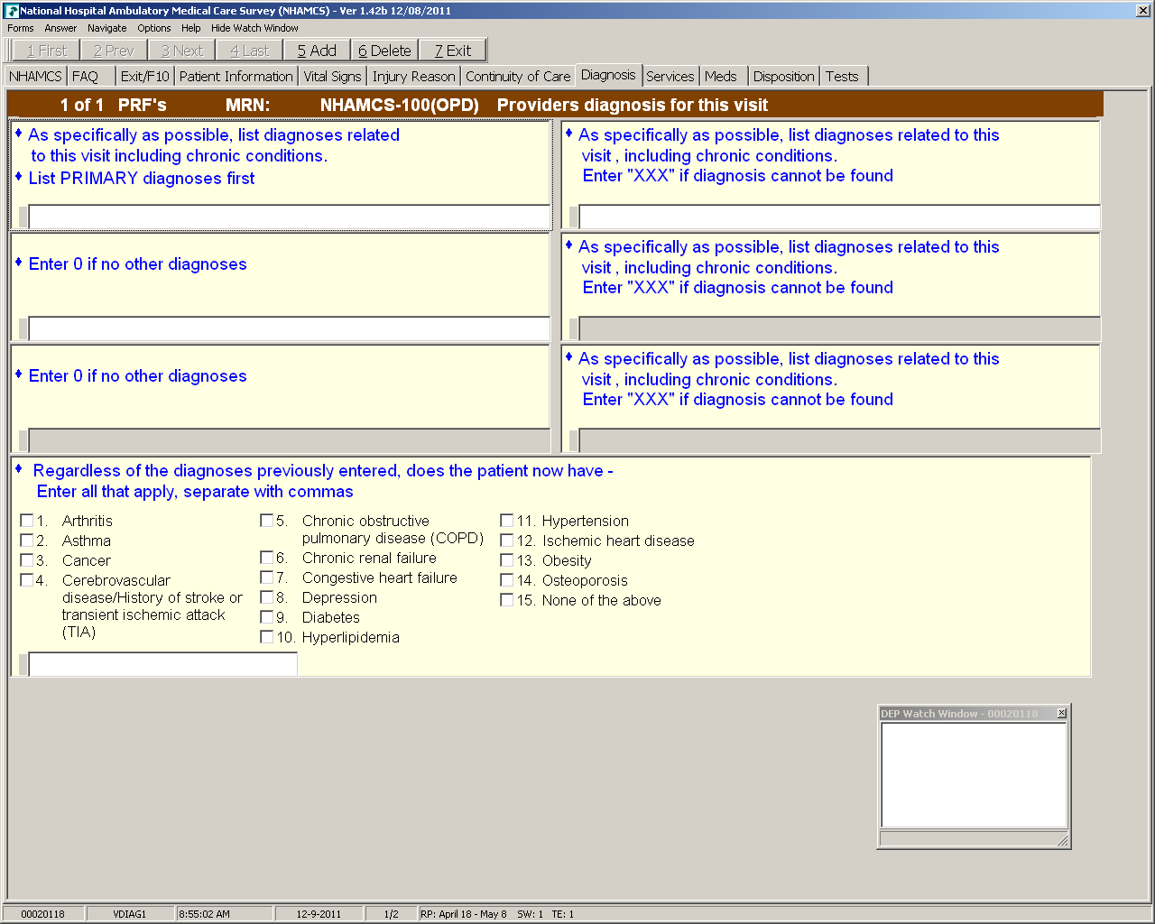Go to the Next record
Viewport: 1155px width, 924px height.
[x=182, y=51]
